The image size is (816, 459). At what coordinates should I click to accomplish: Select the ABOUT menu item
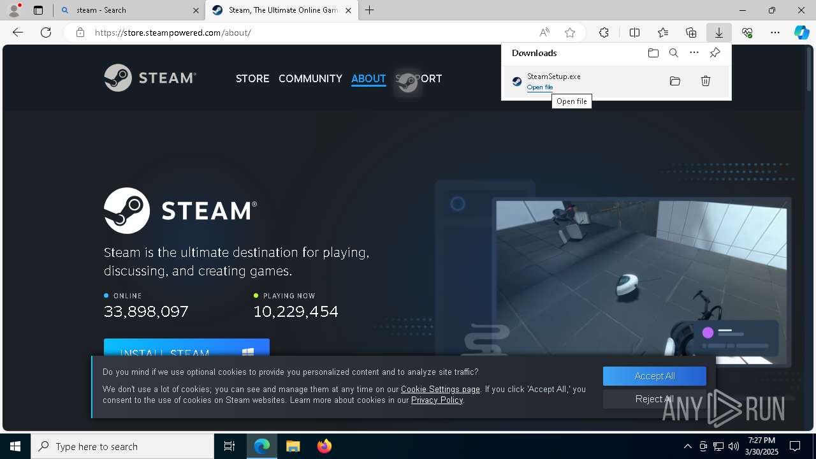tap(368, 78)
